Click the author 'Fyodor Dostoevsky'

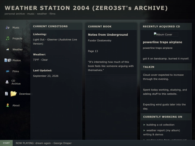pos(100,40)
